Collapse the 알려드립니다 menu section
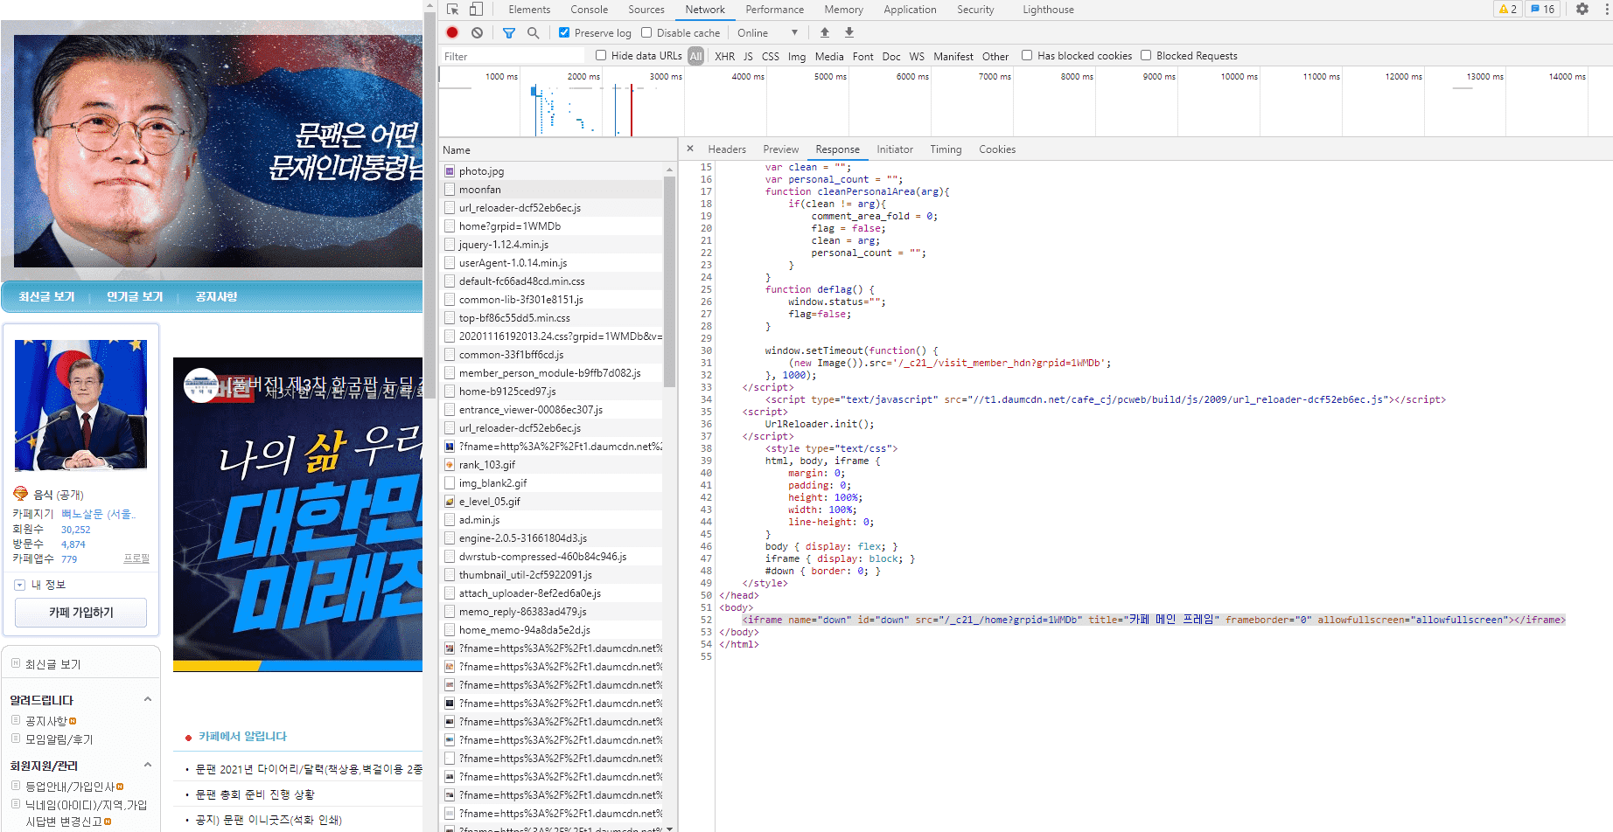This screenshot has width=1613, height=832. 147,699
